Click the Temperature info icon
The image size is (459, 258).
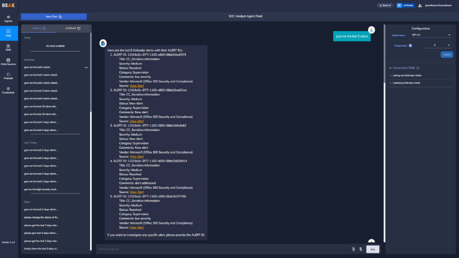(x=410, y=46)
